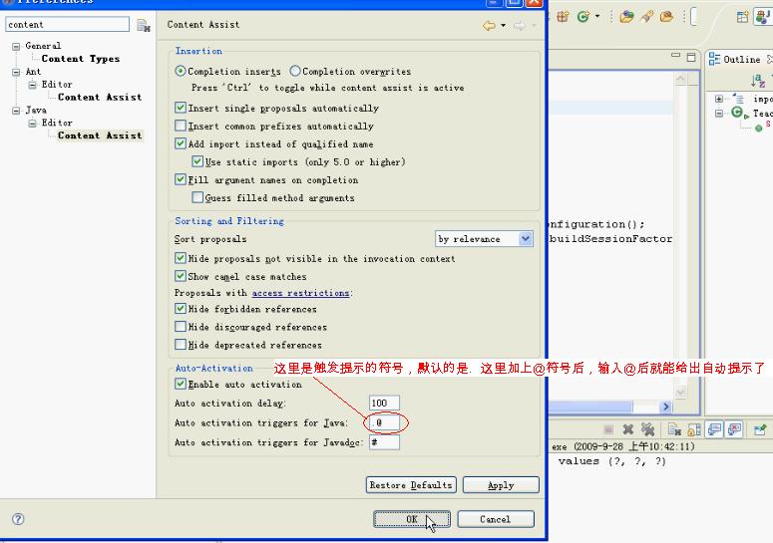This screenshot has width=773, height=543.
Task: Click the Sort alphabetically icon in Outline
Action: pyautogui.click(x=758, y=82)
